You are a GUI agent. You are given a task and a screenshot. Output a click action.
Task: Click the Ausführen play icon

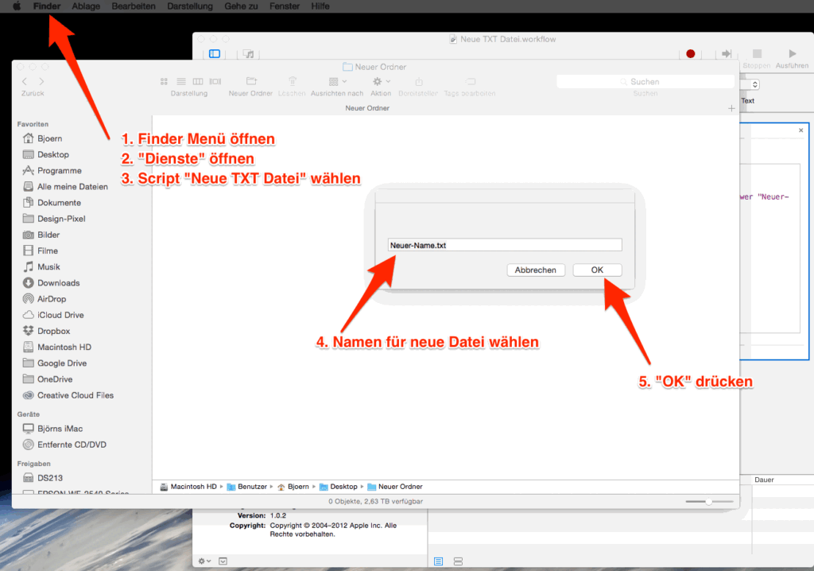(792, 54)
